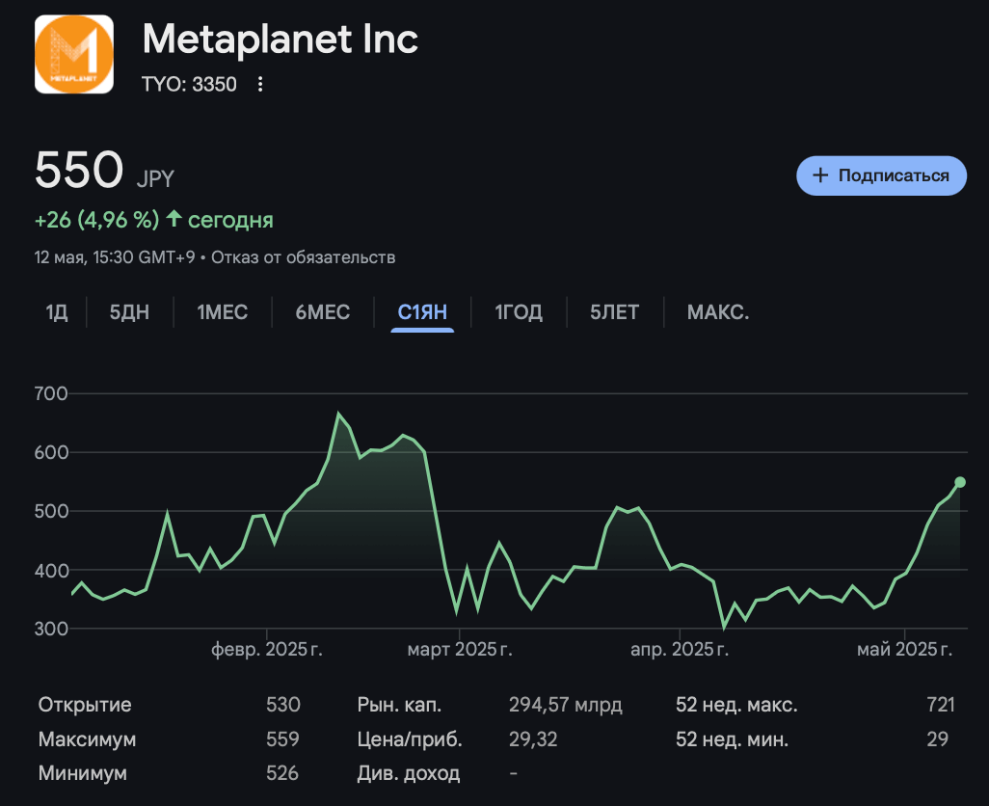Click the current price dot on the chart
Screen dimensions: 989x806
tap(960, 482)
